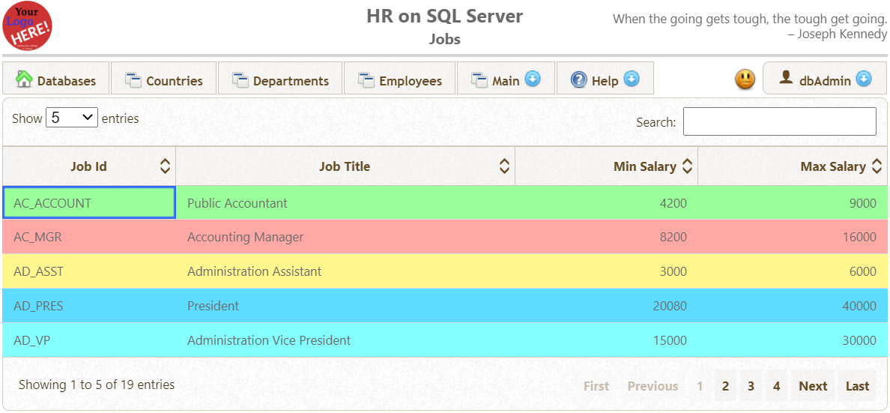Select the AD_ASST job id cell

coord(89,271)
